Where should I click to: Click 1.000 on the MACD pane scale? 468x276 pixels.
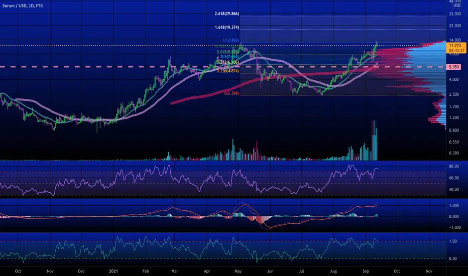(x=454, y=206)
